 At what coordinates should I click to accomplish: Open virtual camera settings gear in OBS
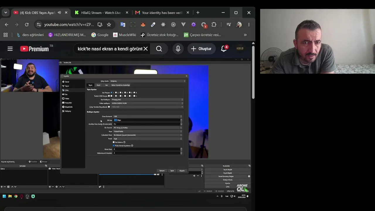coord(249,176)
